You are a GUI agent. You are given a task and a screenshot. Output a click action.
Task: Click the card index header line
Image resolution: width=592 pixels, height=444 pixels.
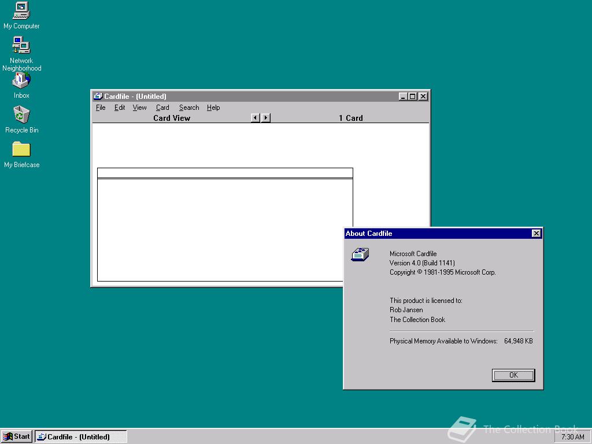click(x=225, y=173)
